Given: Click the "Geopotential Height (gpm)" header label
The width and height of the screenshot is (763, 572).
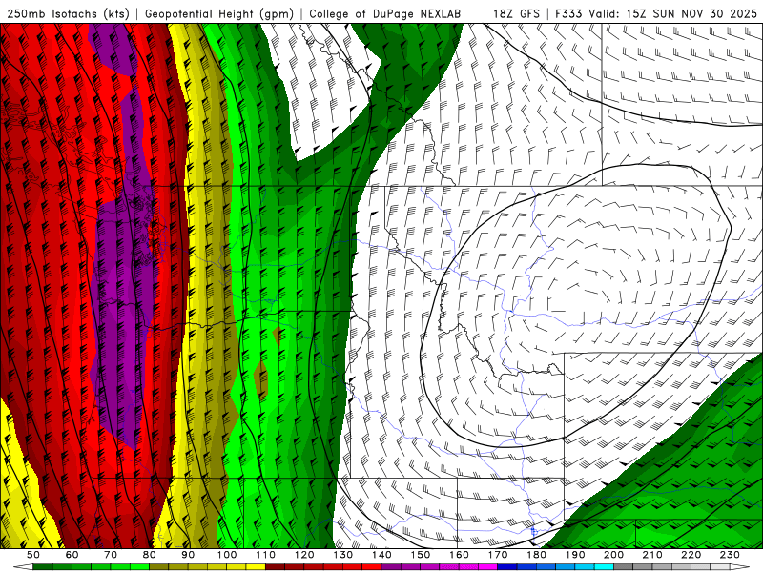Looking at the screenshot, I should [x=219, y=13].
